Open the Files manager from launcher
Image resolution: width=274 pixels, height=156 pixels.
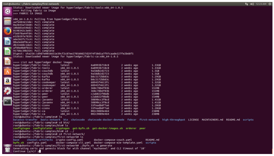7,22
